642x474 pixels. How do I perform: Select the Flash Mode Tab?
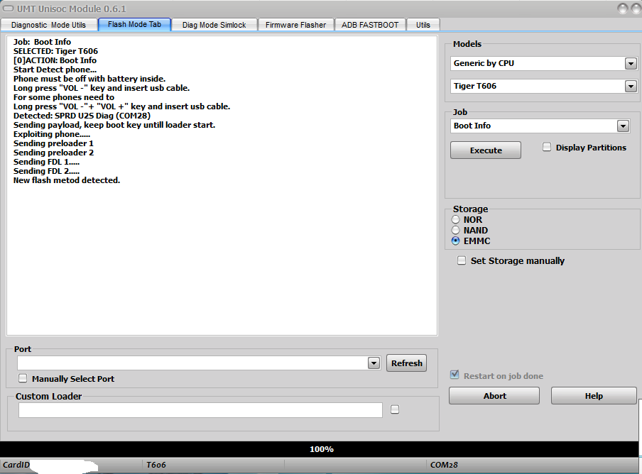pyautogui.click(x=134, y=25)
